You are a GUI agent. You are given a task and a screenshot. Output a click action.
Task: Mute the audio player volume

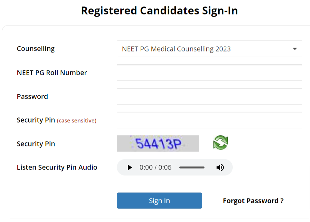220,168
